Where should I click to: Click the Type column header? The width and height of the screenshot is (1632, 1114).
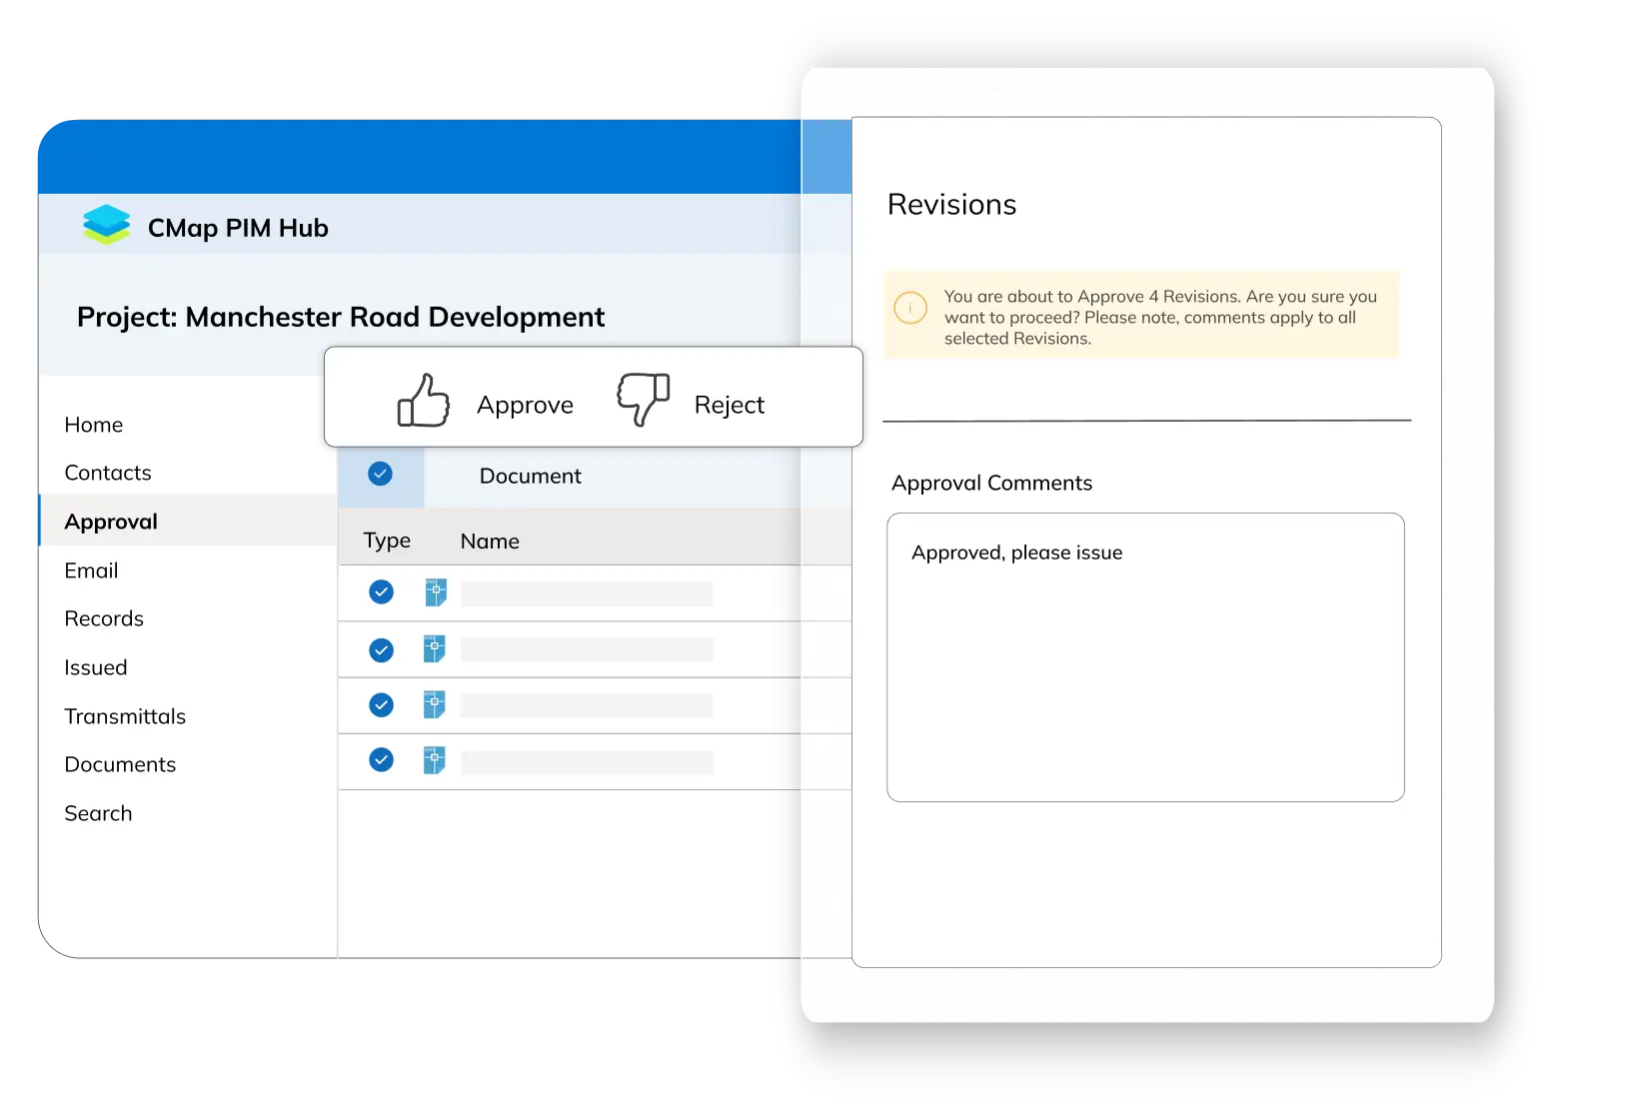(x=387, y=542)
